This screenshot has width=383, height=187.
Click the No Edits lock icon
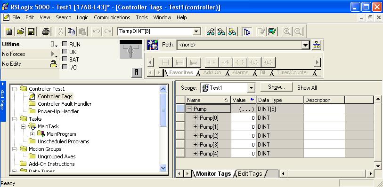point(54,64)
